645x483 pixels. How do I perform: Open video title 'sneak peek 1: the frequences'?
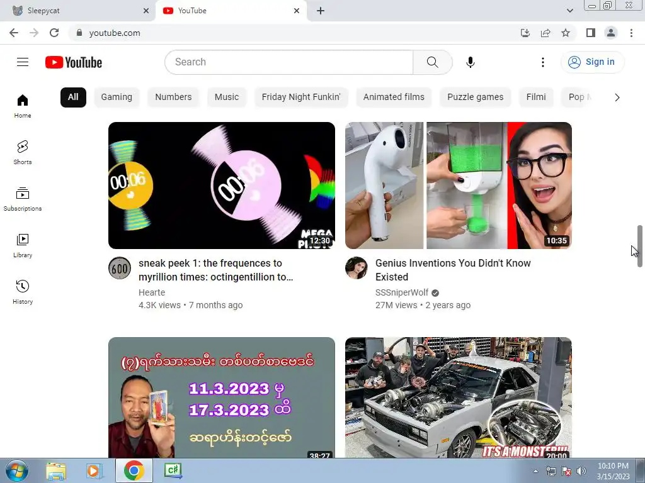[215, 270]
